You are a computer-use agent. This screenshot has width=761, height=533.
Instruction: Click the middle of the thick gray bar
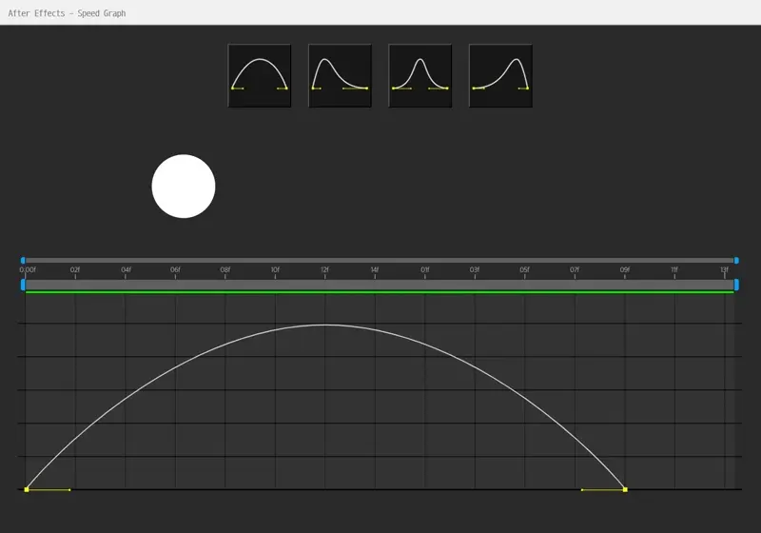pos(380,284)
